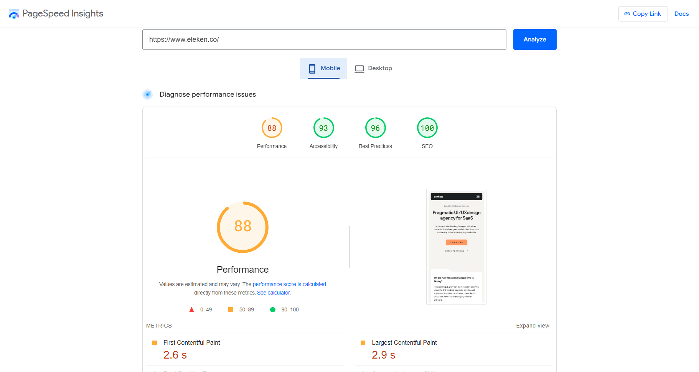The height and width of the screenshot is (372, 699).
Task: Click the green circle 90–100 legend icon
Action: point(273,310)
